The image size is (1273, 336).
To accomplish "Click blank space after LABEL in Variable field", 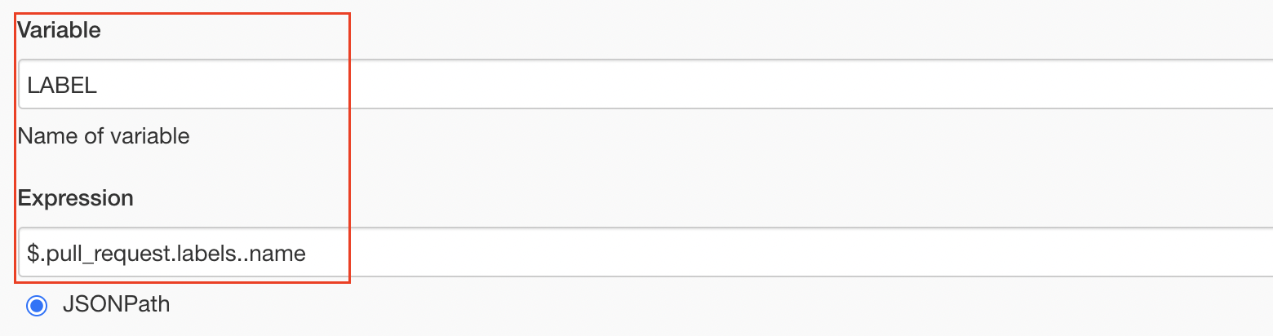I will pyautogui.click(x=653, y=84).
